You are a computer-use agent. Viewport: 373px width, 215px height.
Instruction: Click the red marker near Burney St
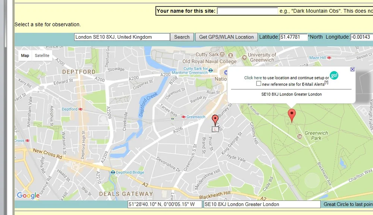[215, 120]
